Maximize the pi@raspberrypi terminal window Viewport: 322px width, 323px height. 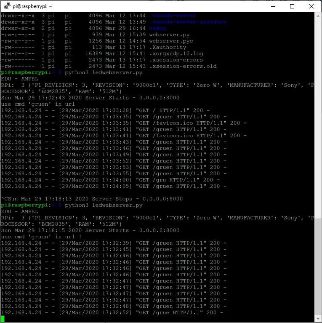click(292, 6)
